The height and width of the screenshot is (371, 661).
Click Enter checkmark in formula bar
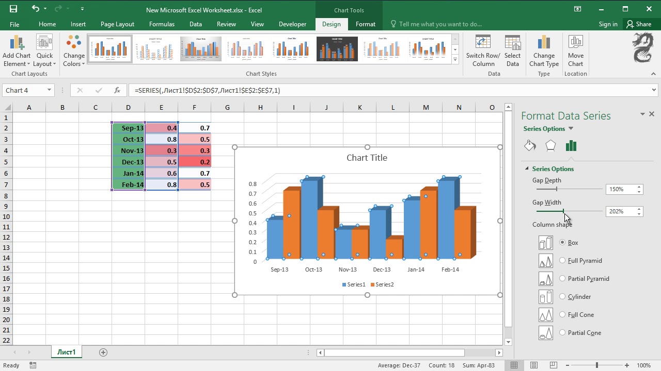99,90
